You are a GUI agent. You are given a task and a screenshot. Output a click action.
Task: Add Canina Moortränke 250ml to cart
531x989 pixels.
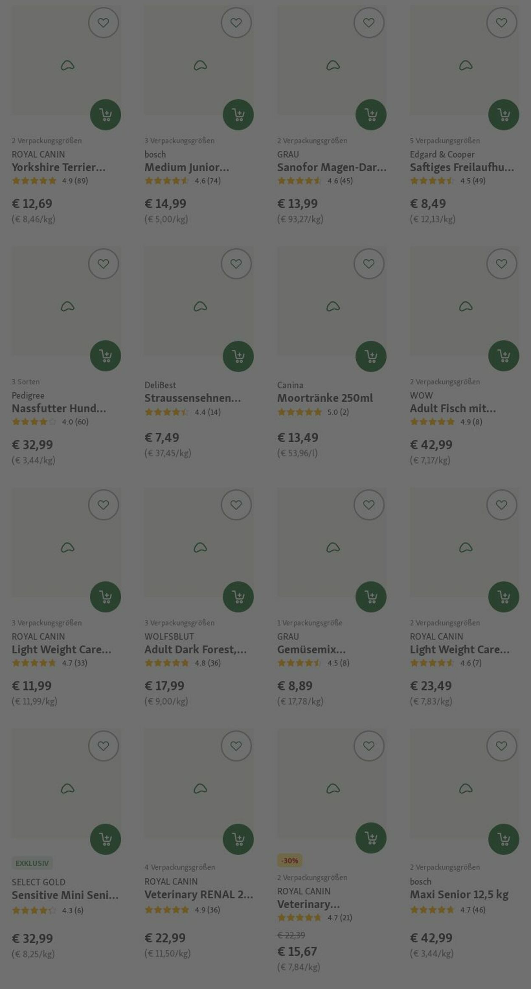tap(371, 356)
